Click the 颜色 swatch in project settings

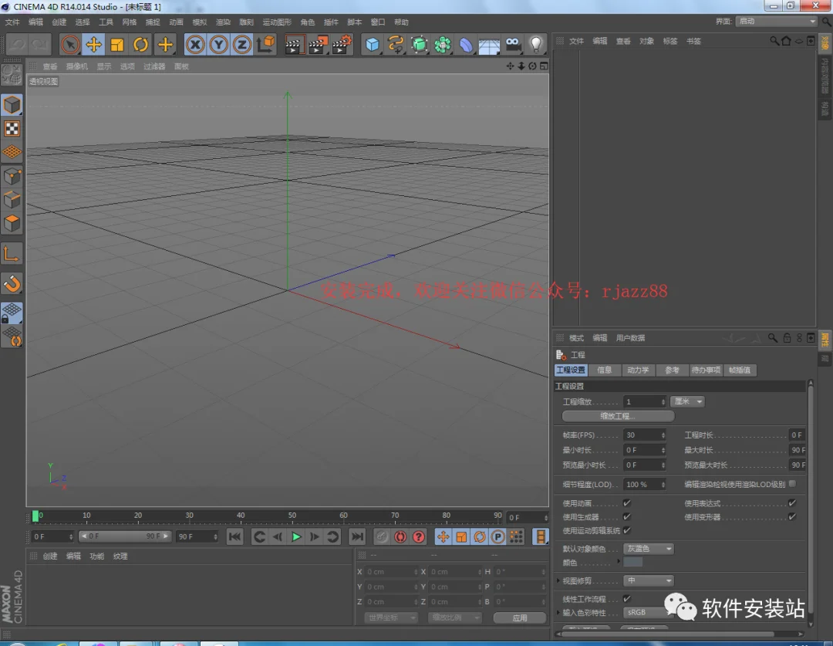pos(632,563)
